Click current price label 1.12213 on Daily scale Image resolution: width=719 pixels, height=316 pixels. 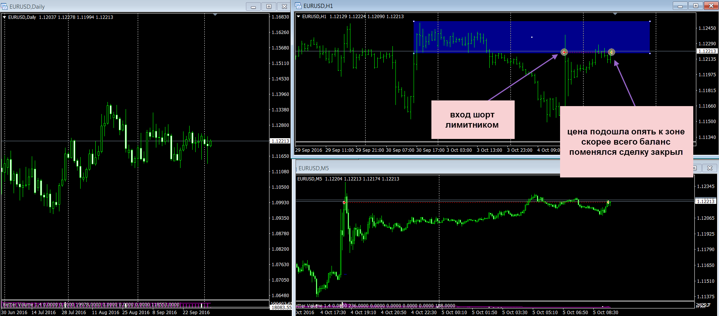coord(280,141)
